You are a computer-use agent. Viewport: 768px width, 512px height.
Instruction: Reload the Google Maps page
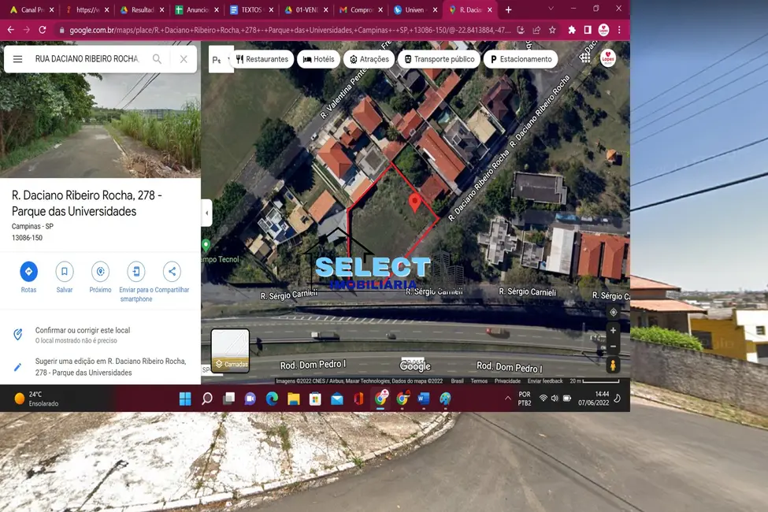(x=43, y=30)
